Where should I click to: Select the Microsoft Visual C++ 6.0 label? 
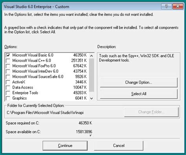[x=32, y=61]
